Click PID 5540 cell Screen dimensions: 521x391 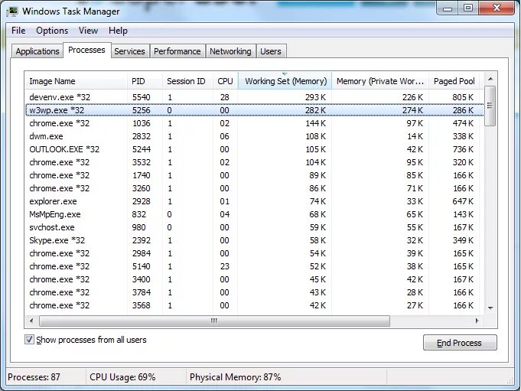(x=142, y=97)
